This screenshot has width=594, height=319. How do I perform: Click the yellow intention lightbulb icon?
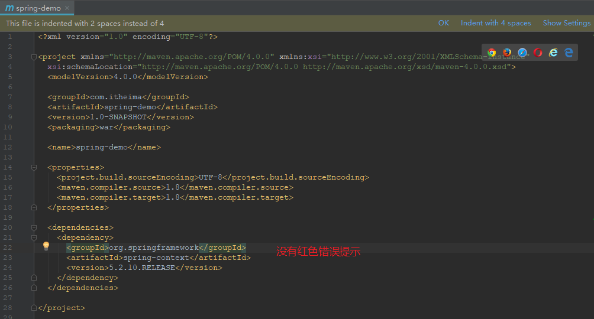(x=46, y=246)
